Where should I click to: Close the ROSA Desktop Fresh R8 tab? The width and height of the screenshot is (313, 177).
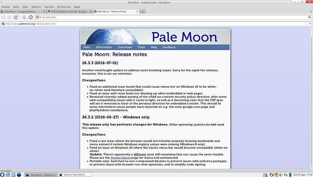pyautogui.click(x=91, y=12)
